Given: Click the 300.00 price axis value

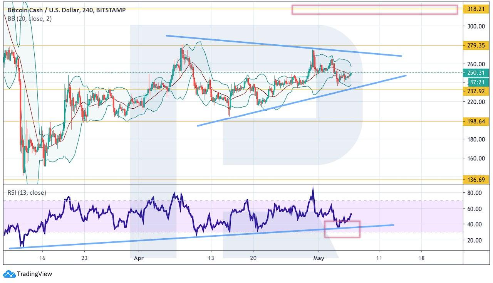Looking at the screenshot, I should click(476, 26).
